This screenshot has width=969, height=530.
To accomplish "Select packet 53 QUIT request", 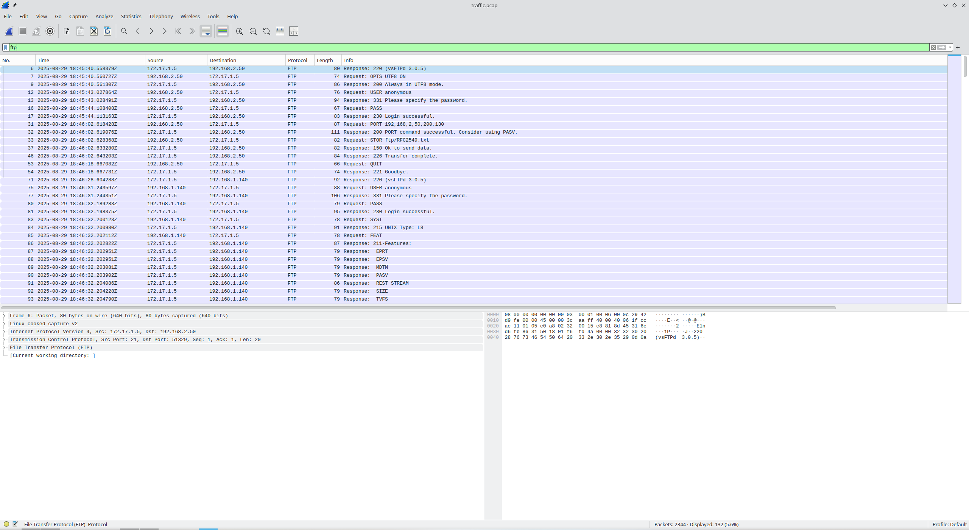I will (474, 164).
